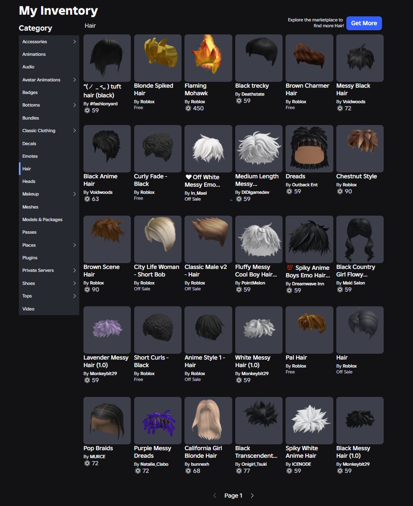Click the Get More button
Screen dimensions: 413x506
(364, 23)
